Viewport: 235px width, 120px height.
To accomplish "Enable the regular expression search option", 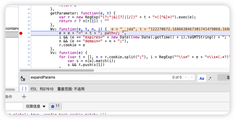I will pos(210,78).
